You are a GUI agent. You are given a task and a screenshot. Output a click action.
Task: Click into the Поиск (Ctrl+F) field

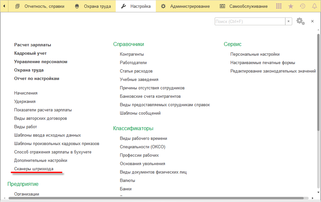click(x=250, y=21)
